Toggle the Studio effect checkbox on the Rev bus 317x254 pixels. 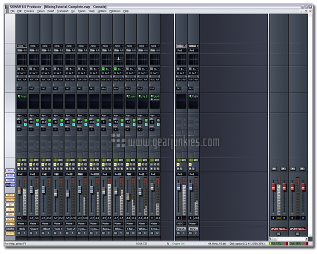(190, 96)
